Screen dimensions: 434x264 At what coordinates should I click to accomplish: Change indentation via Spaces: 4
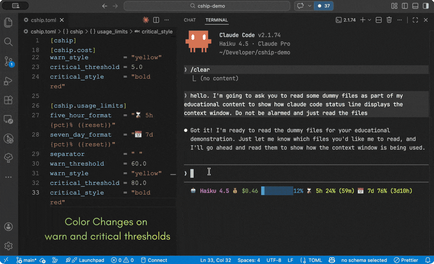(x=249, y=260)
